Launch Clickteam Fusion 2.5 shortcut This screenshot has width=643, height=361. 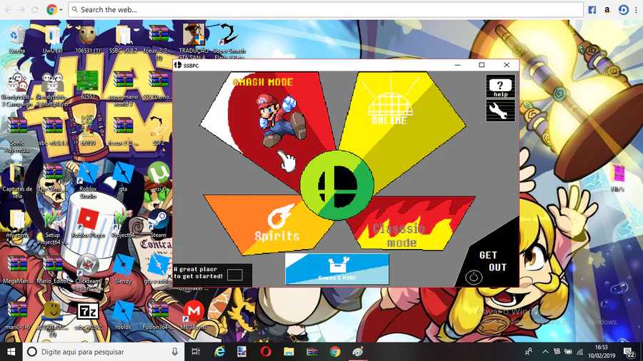point(88,273)
